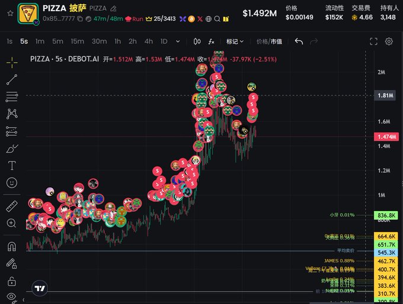Click the 流动性 $152K liquidity stat

click(334, 13)
